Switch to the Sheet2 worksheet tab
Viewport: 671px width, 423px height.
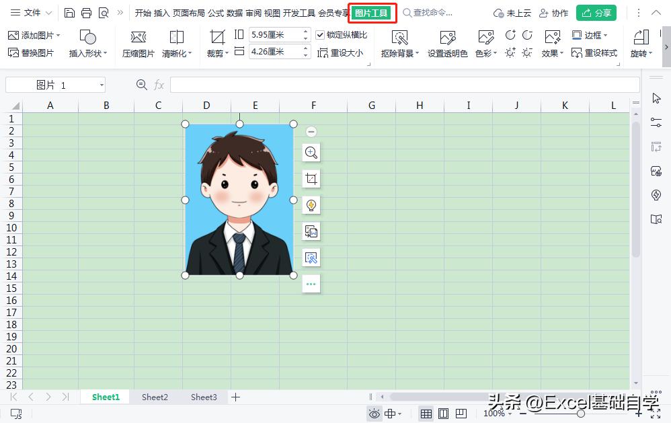coord(154,397)
